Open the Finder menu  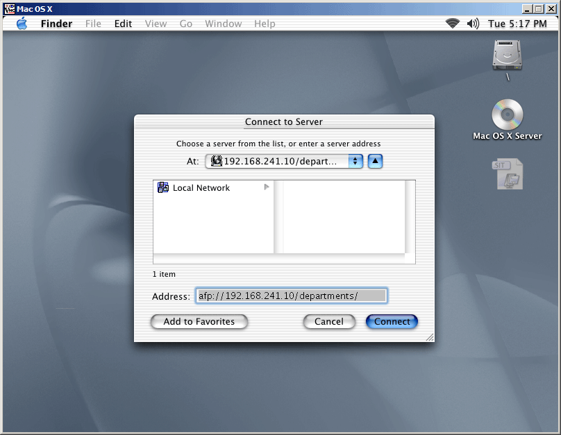56,24
